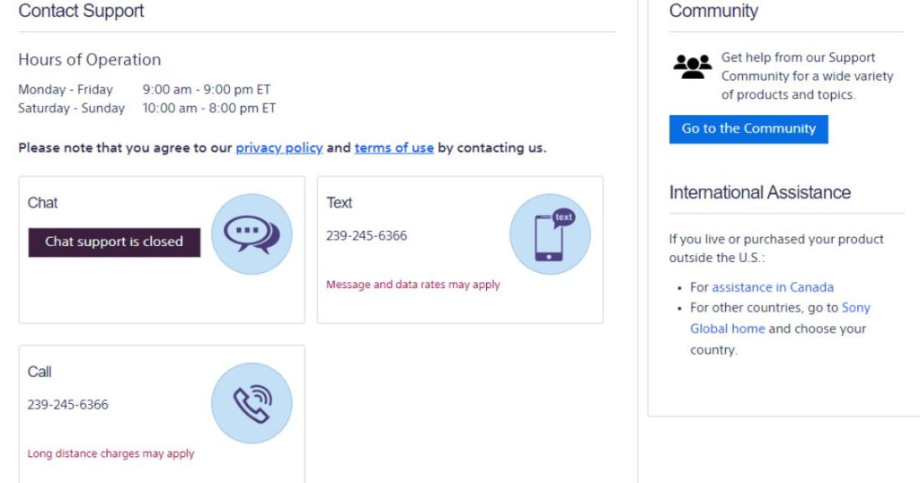The image size is (920, 483).
Task: Click the Chat support is closed button
Action: pos(114,242)
